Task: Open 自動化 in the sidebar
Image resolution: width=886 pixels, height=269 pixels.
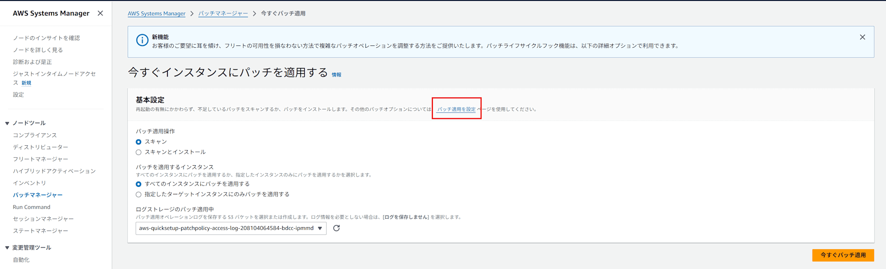Action: click(21, 260)
